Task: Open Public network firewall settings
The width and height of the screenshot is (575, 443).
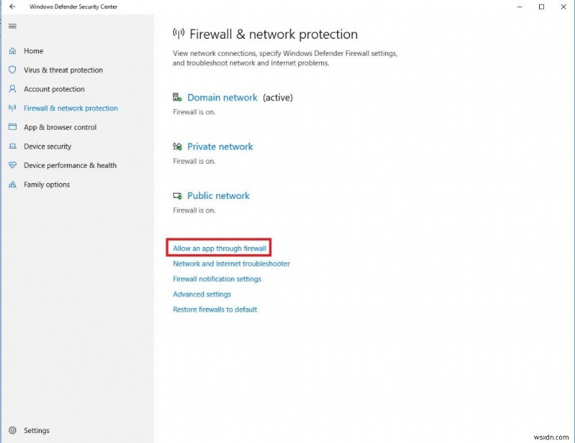Action: point(218,195)
